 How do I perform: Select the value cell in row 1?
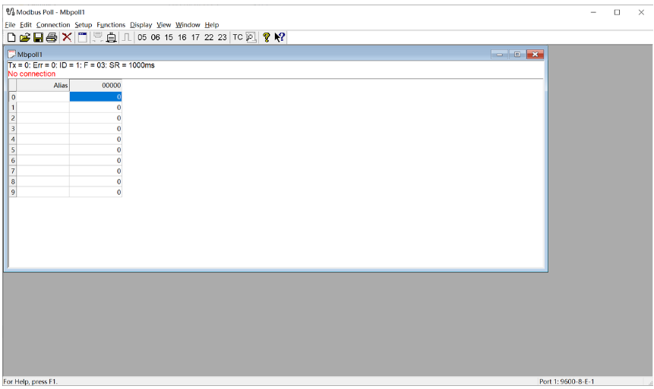point(96,108)
